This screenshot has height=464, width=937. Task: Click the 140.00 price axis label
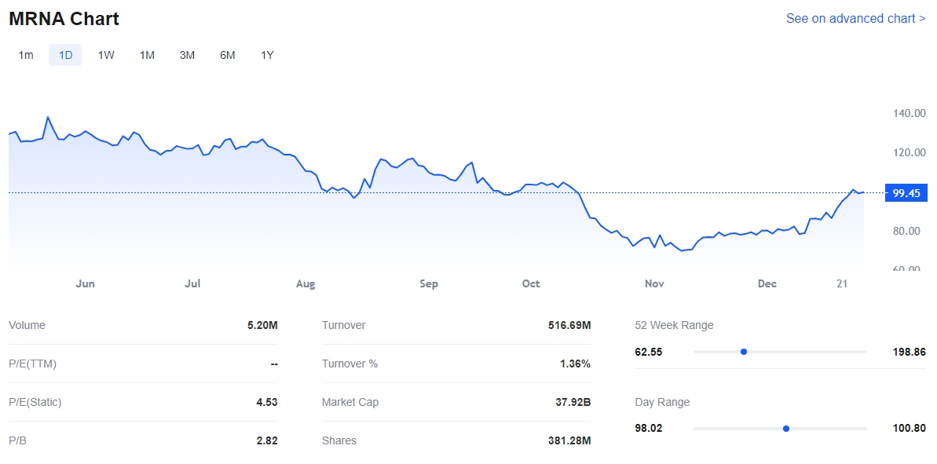[909, 113]
